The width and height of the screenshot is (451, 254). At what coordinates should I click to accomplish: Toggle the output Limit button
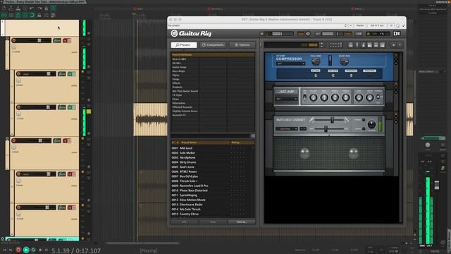pyautogui.click(x=348, y=34)
